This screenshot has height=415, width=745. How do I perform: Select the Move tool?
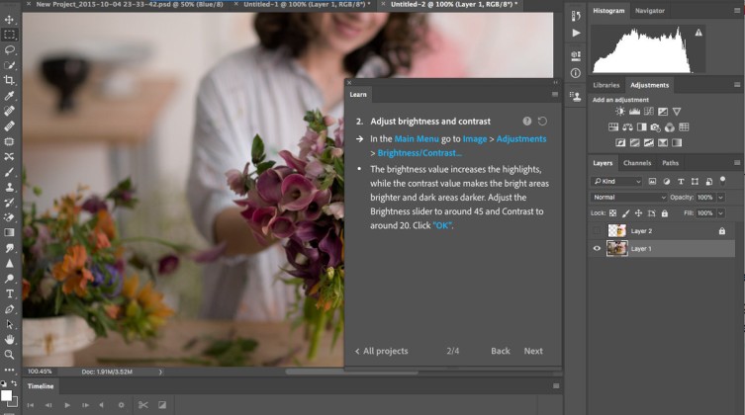10,18
